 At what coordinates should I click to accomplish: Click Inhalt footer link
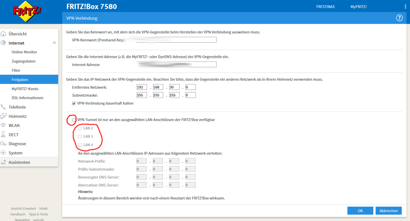click(43, 209)
